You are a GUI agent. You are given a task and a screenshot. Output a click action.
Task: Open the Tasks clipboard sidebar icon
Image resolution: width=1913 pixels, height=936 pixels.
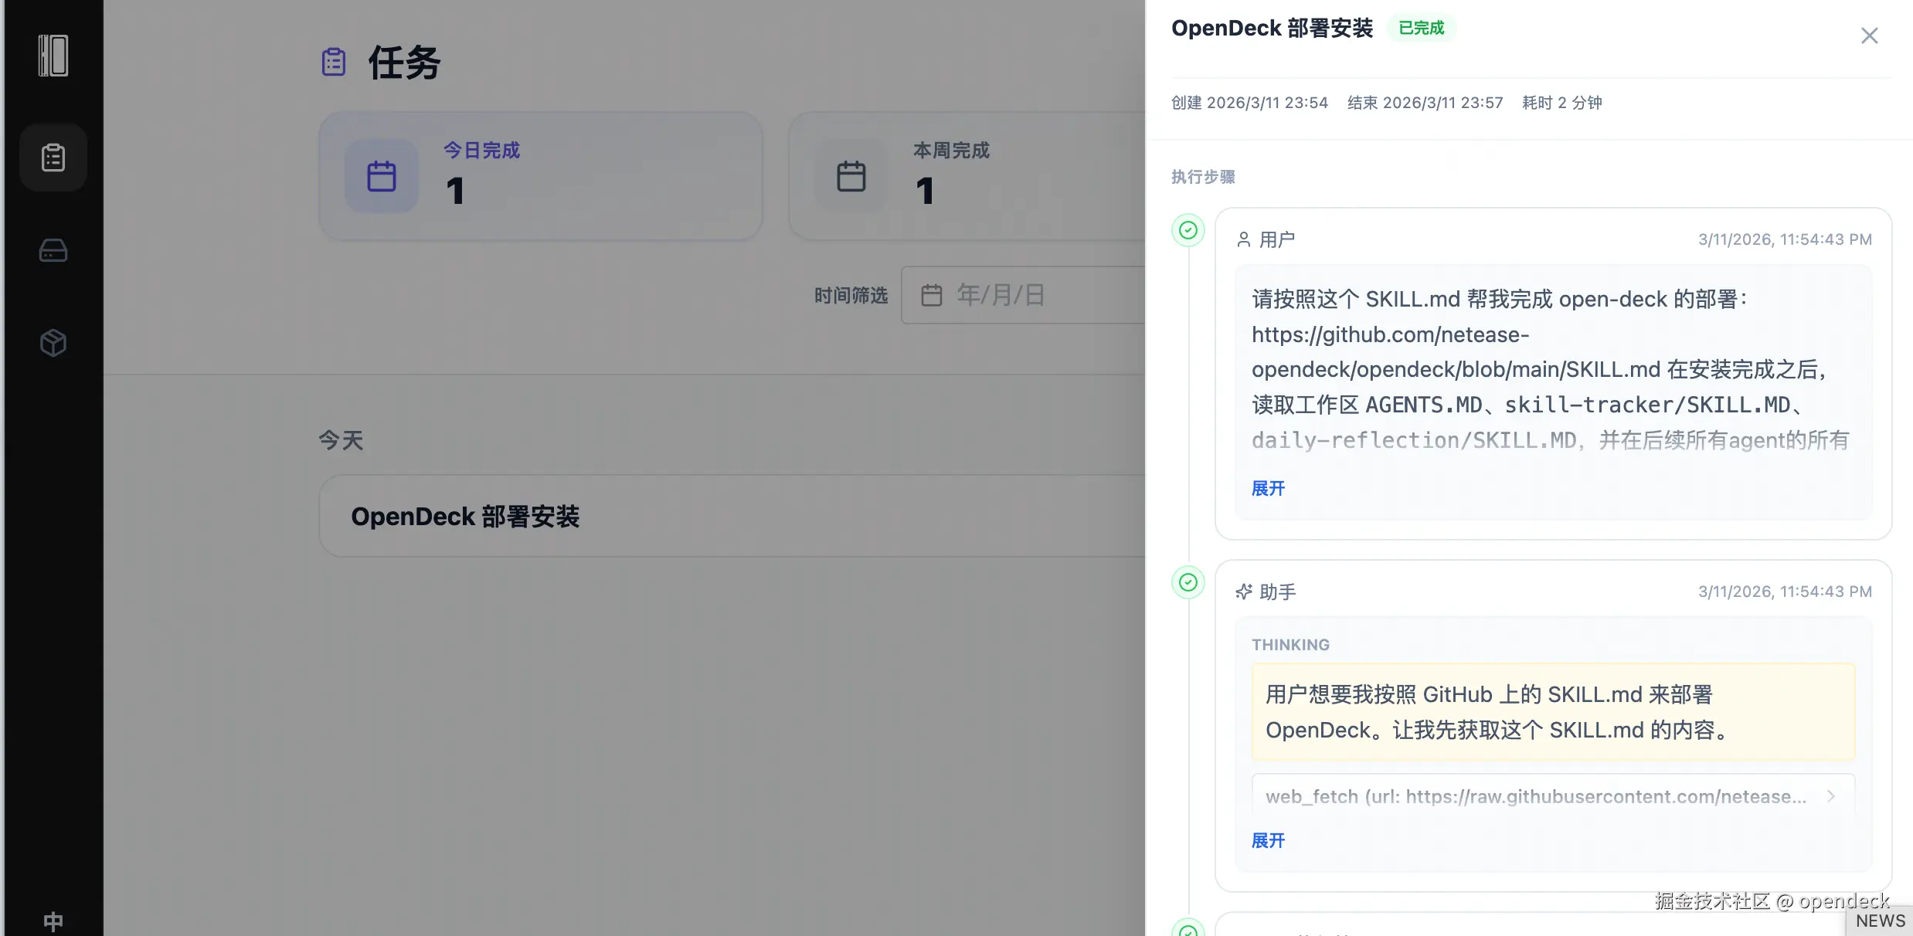coord(53,158)
